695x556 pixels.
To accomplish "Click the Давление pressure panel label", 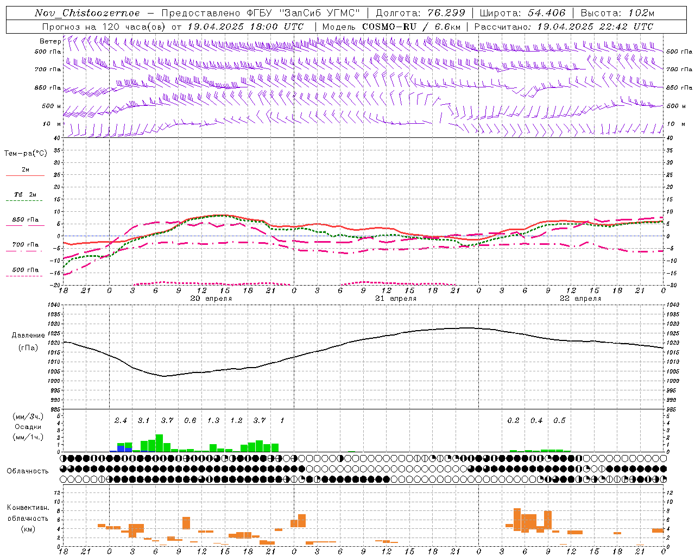I will [28, 336].
